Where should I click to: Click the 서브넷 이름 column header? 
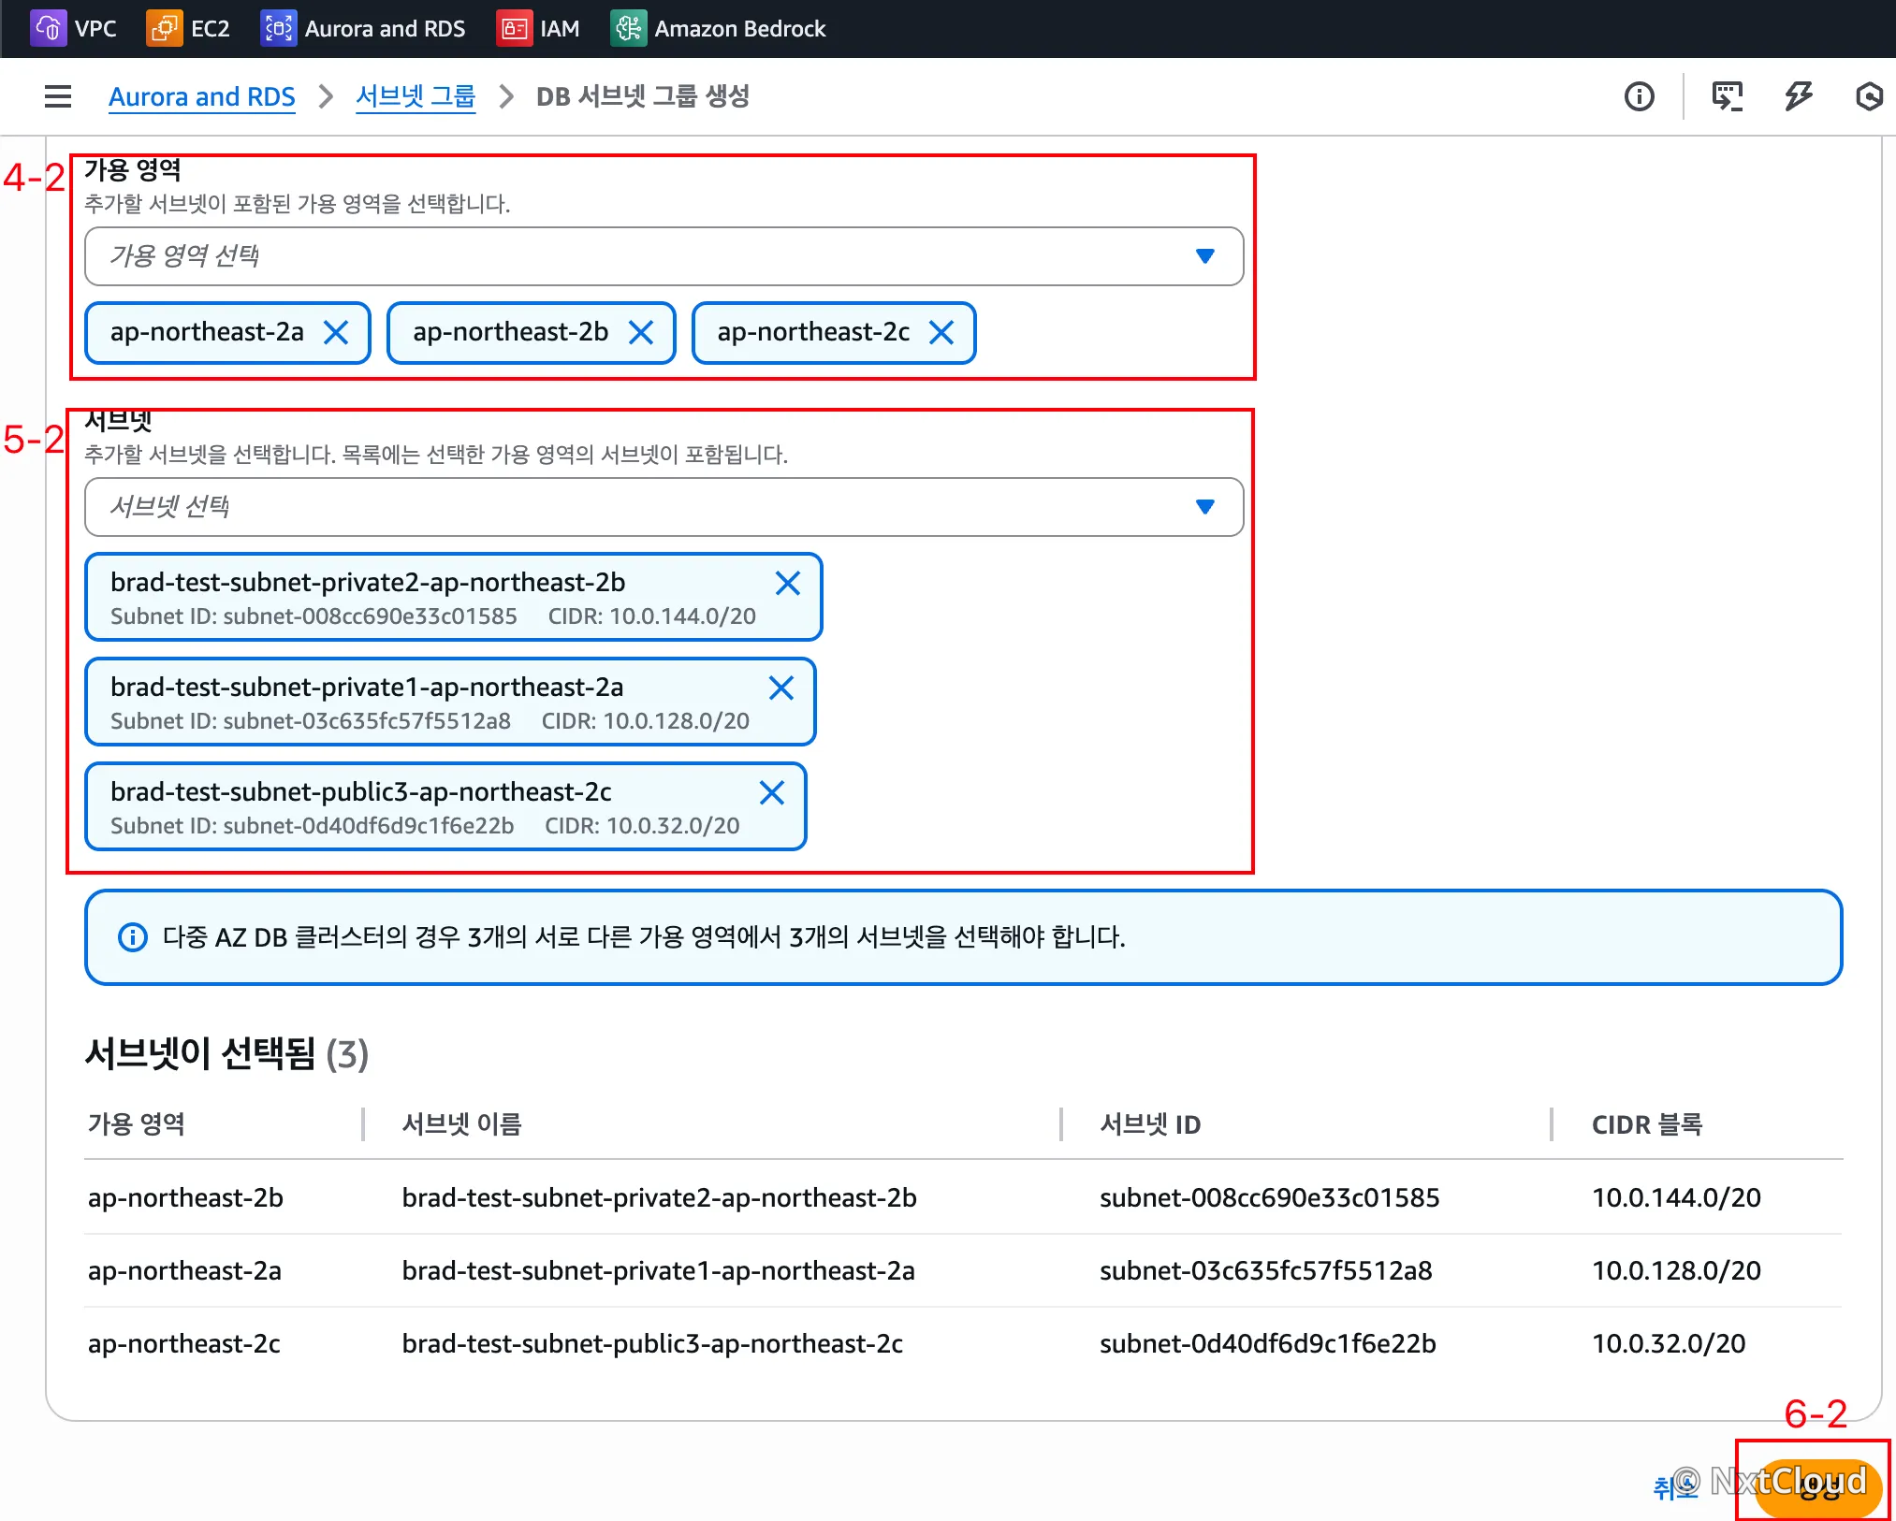(462, 1124)
